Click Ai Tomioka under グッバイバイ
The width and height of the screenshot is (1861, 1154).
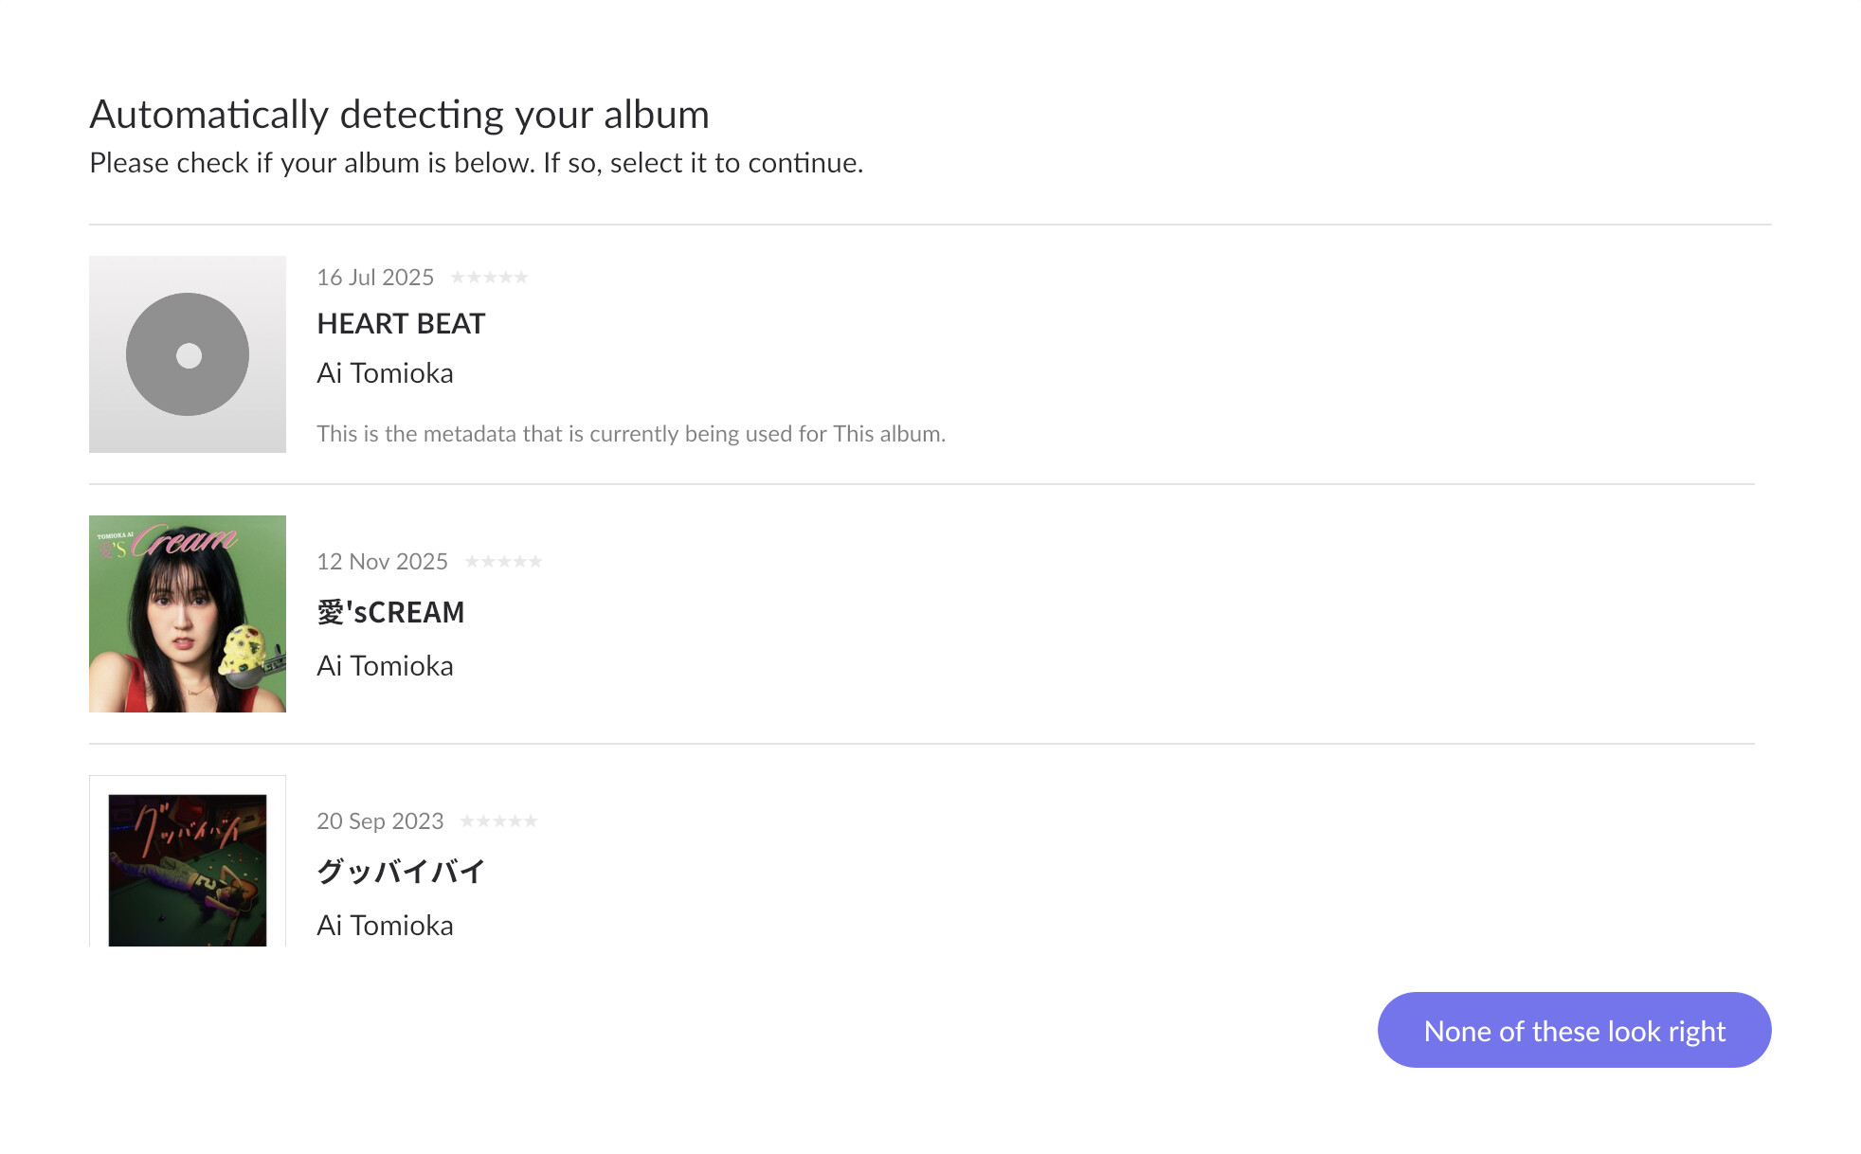click(385, 926)
